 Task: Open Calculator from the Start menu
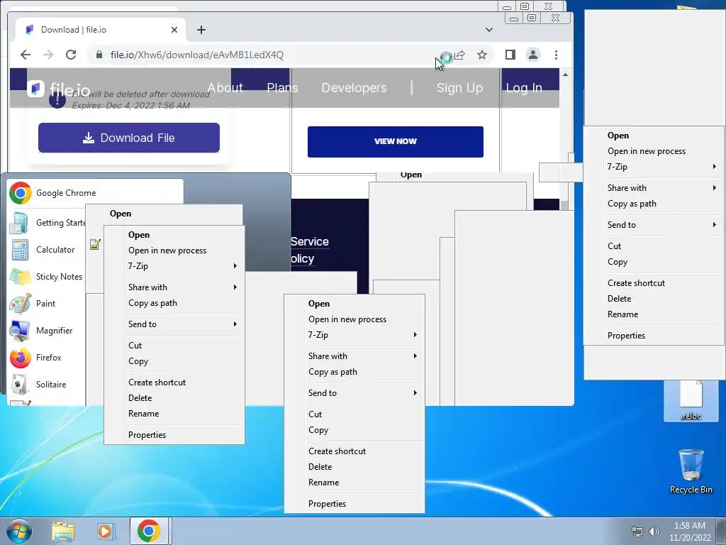click(47, 250)
